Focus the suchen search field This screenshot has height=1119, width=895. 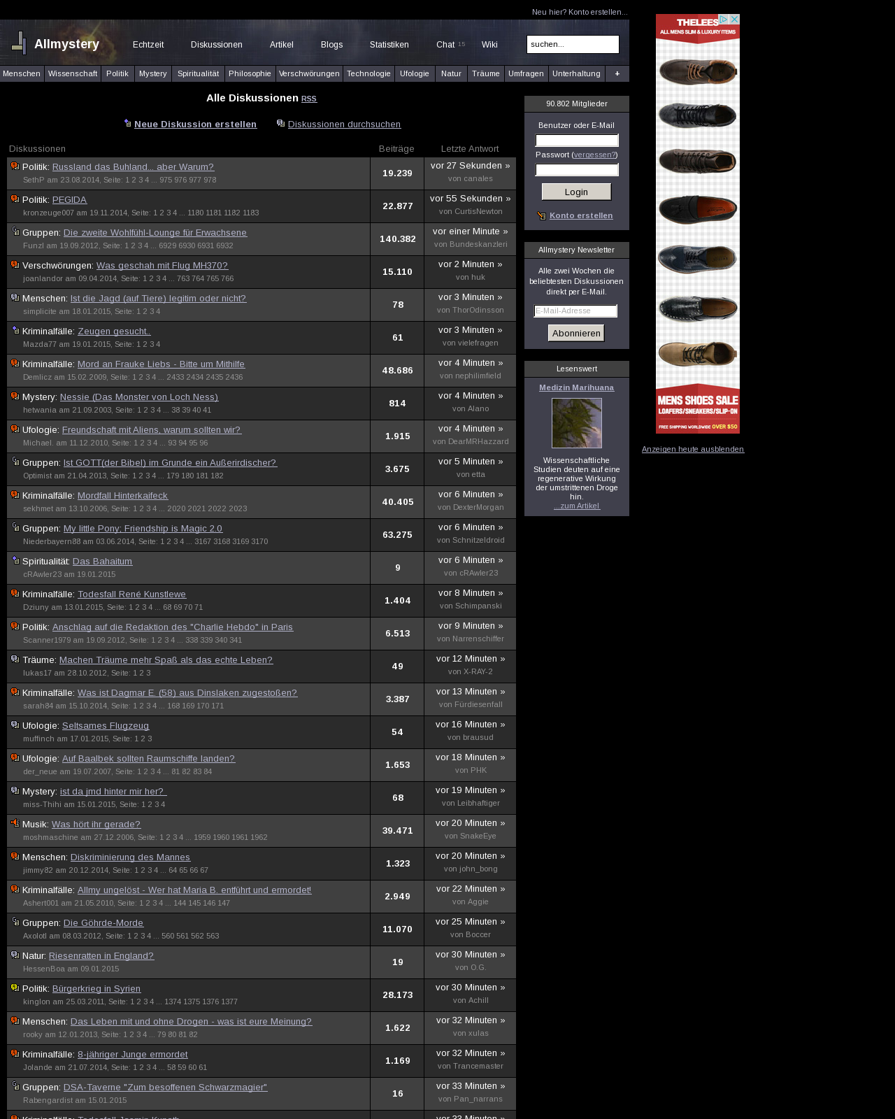tap(573, 44)
